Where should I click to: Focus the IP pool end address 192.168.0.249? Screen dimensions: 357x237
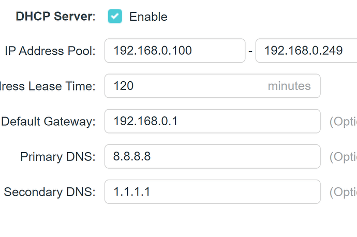[x=305, y=51]
